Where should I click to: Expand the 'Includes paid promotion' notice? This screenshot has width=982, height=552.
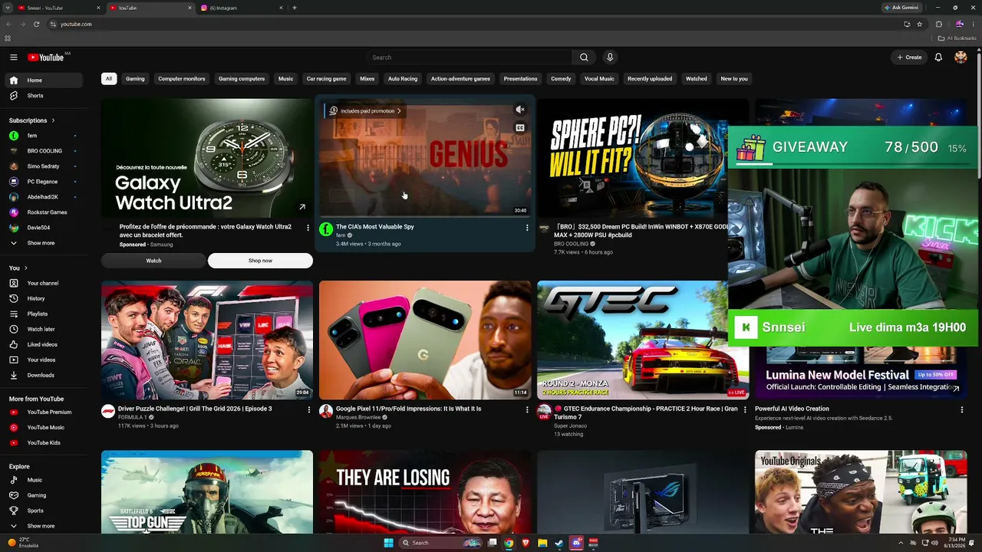point(365,111)
